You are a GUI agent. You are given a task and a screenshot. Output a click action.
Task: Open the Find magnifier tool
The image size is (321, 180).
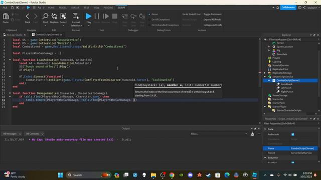45,16
